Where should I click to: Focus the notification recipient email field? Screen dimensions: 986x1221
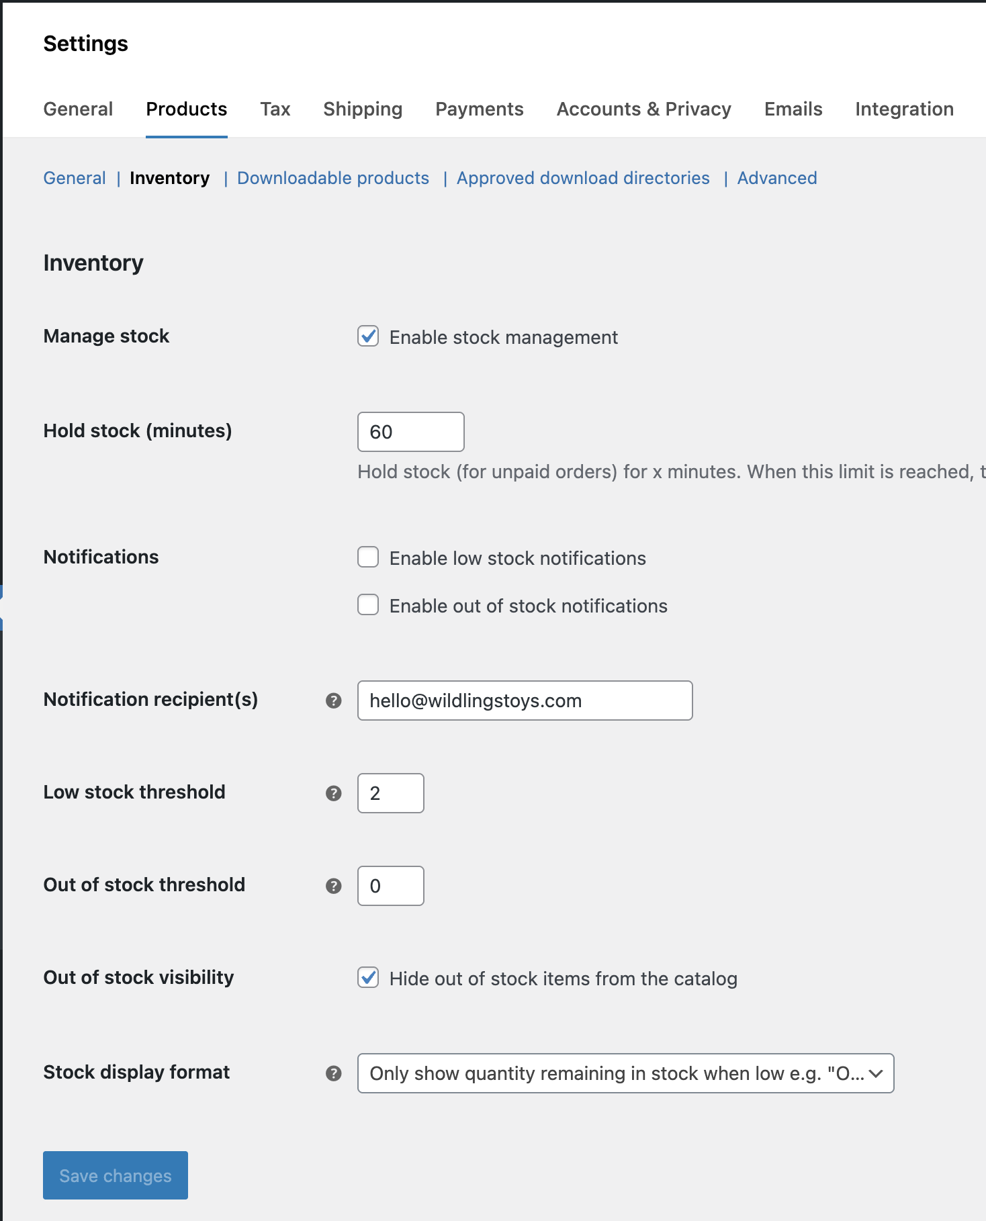pos(525,700)
